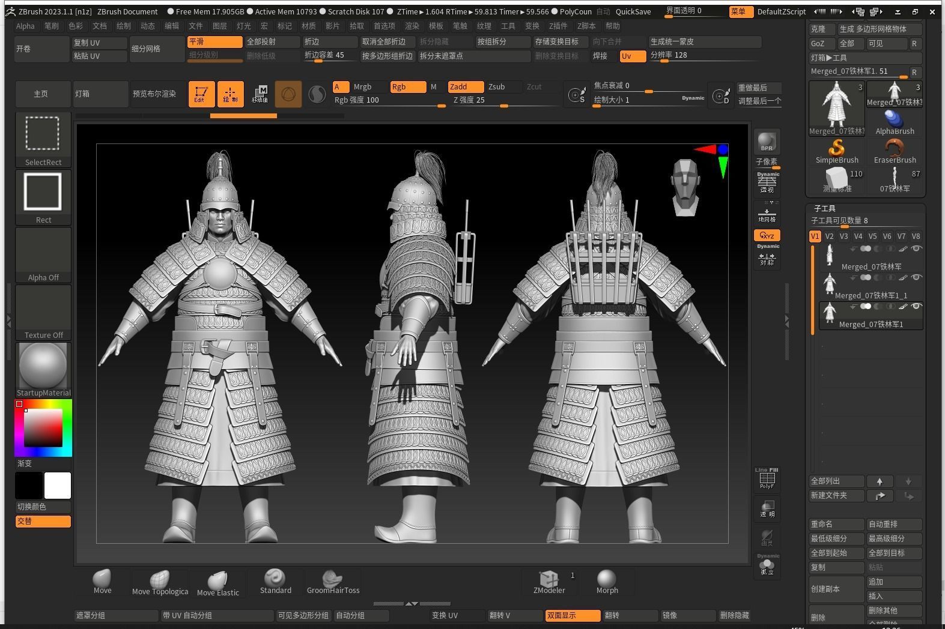Select the Morph brush
945x629 pixels.
click(x=607, y=582)
